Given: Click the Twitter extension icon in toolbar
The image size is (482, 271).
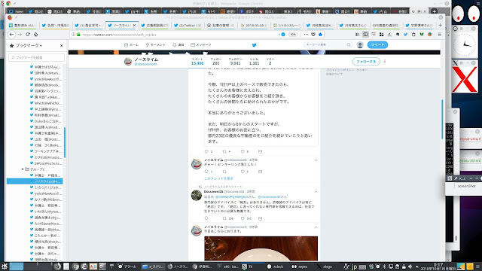Looking at the screenshot, I should click(x=405, y=35).
